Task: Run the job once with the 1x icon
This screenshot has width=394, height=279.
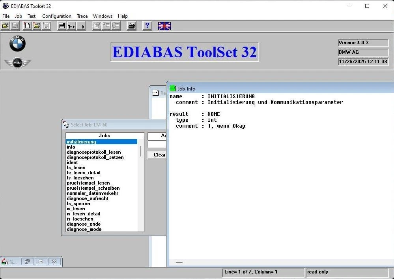Action: click(x=72, y=26)
